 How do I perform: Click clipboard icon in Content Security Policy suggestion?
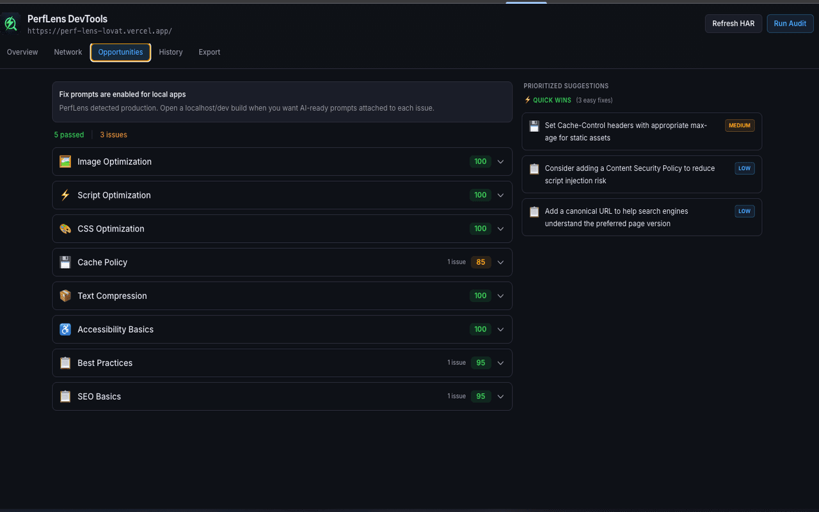click(534, 169)
